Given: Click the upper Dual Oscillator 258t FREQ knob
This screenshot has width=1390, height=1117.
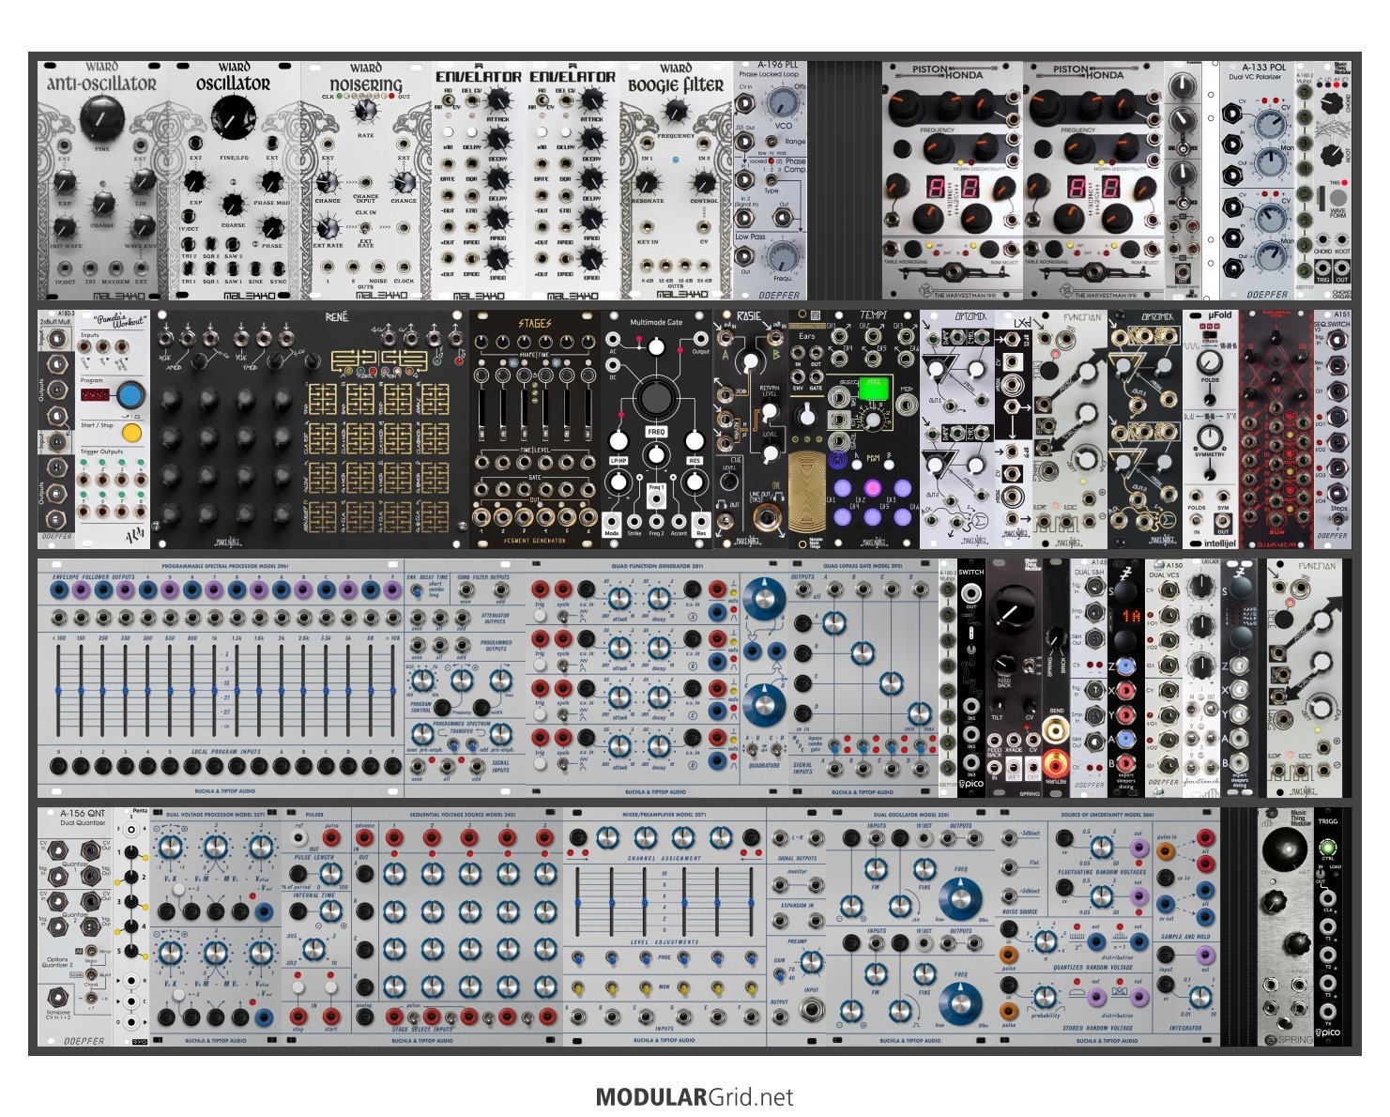Looking at the screenshot, I should pos(959,898).
